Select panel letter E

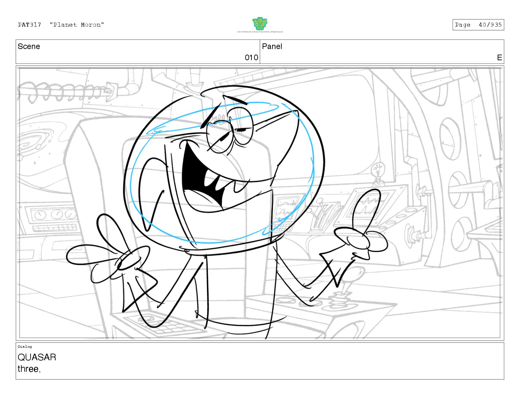coord(500,58)
